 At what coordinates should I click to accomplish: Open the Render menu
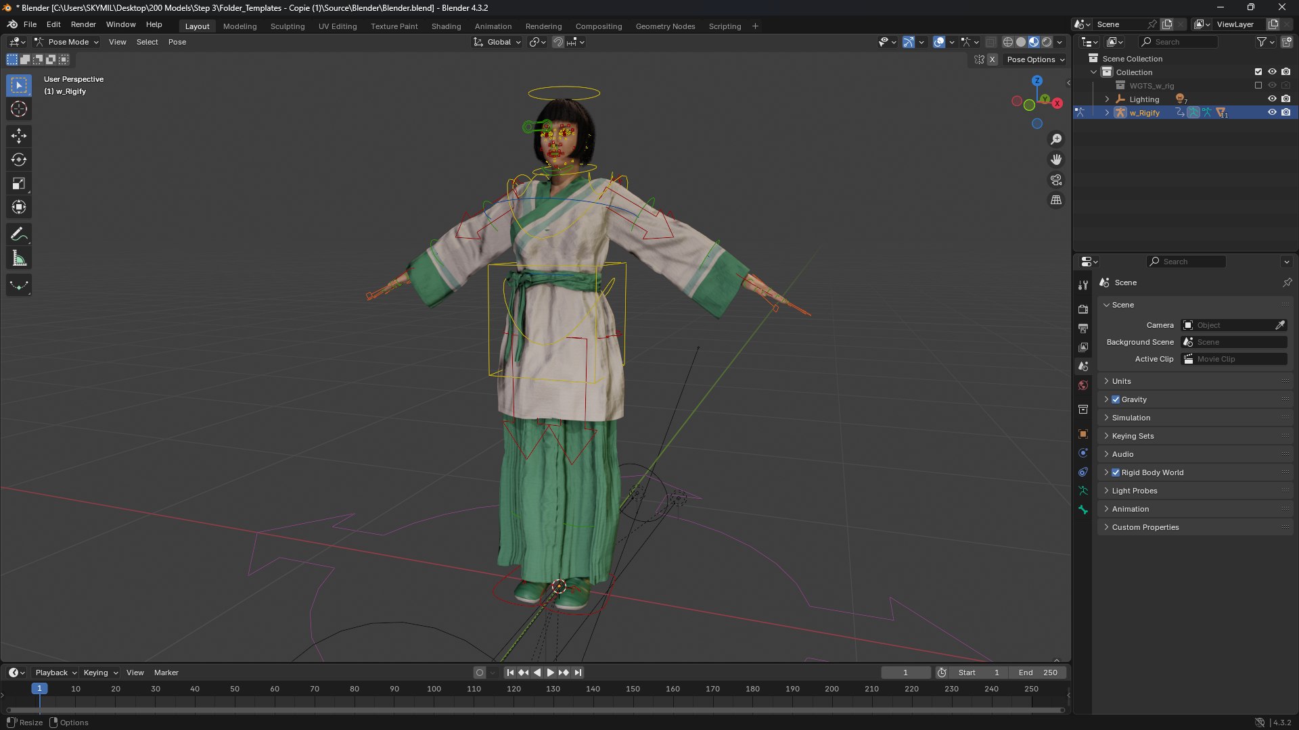(83, 24)
